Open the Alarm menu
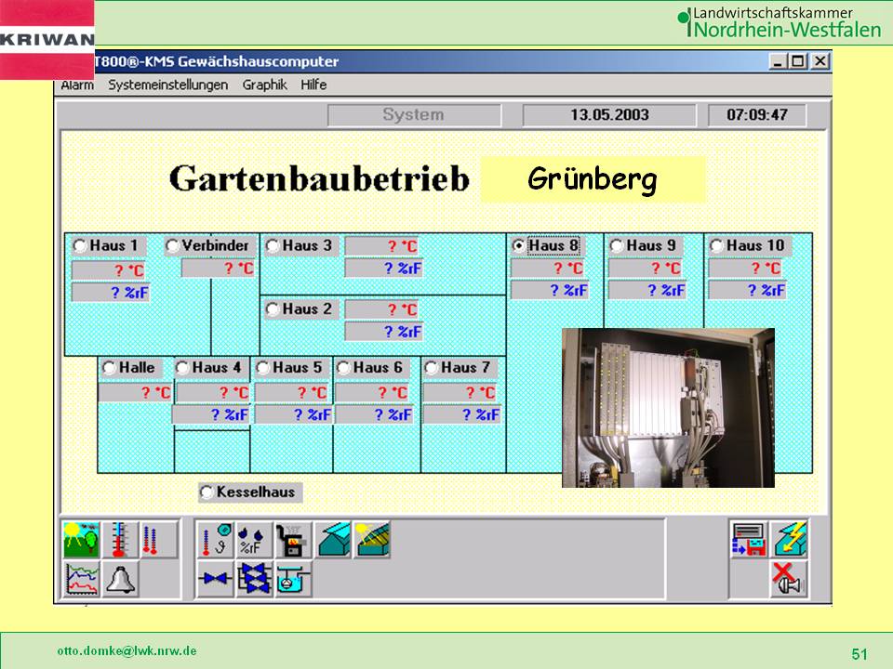Screen dimensions: 893x669 (77, 85)
